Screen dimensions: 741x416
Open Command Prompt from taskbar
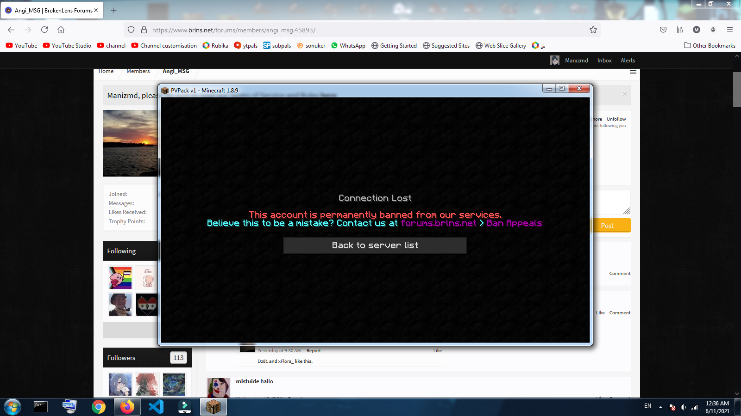click(x=41, y=407)
